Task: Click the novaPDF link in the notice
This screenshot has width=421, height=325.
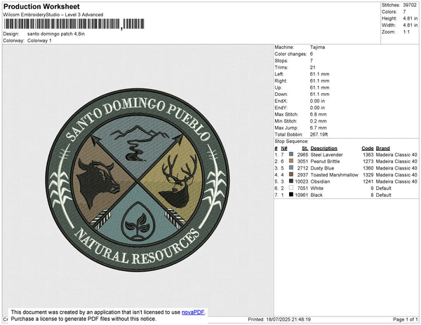Action: (x=193, y=312)
